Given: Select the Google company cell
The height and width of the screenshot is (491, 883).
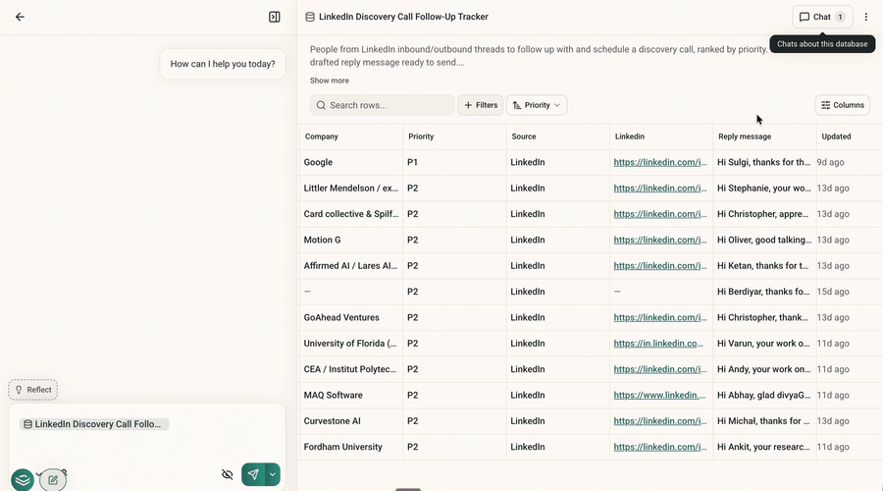Looking at the screenshot, I should click(x=351, y=162).
